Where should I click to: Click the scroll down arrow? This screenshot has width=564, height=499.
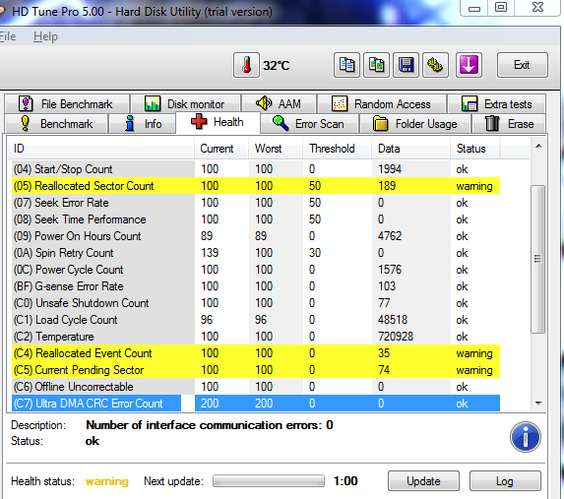pyautogui.click(x=538, y=404)
